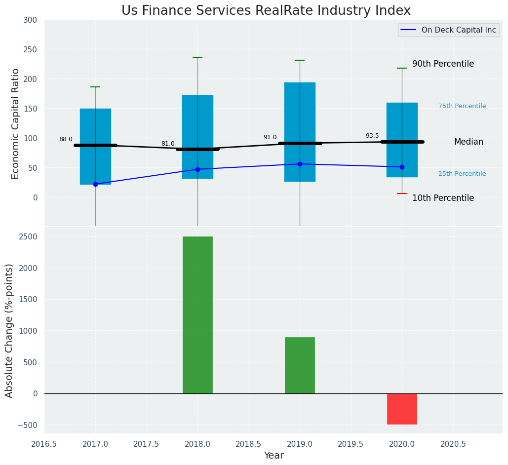Click the 2017 blue percentile box

(95, 123)
